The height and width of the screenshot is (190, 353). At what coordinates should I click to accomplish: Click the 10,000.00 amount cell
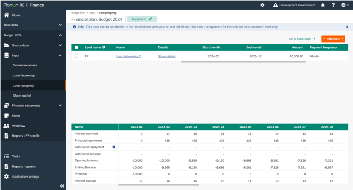tap(296, 56)
